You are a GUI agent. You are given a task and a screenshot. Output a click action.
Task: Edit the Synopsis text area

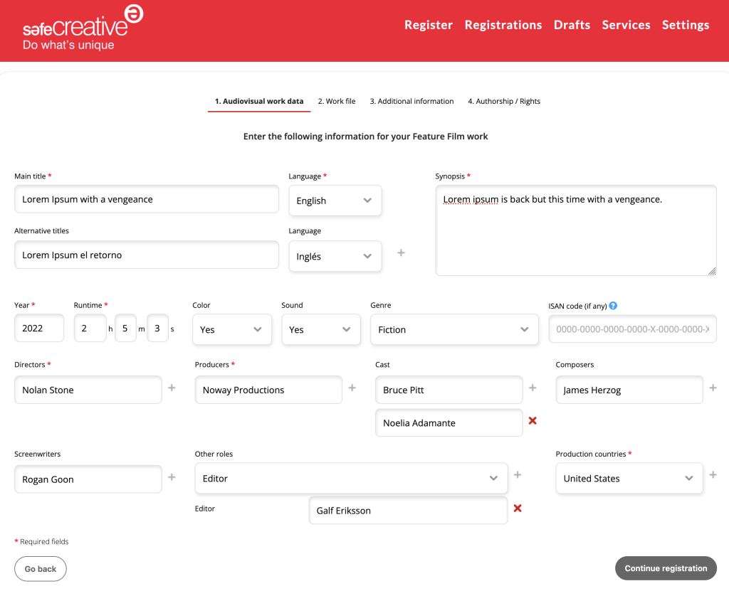[x=575, y=230]
